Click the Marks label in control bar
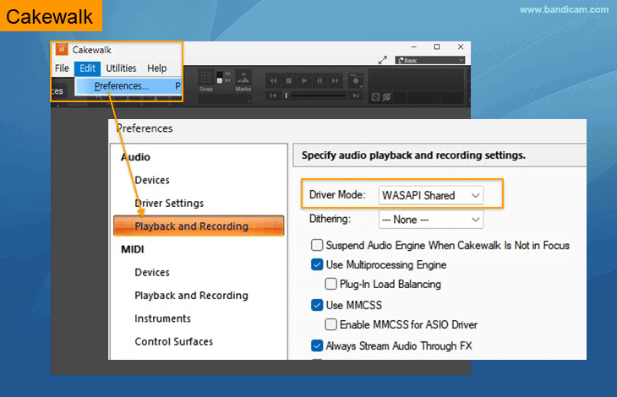The width and height of the screenshot is (617, 397). pyautogui.click(x=243, y=90)
